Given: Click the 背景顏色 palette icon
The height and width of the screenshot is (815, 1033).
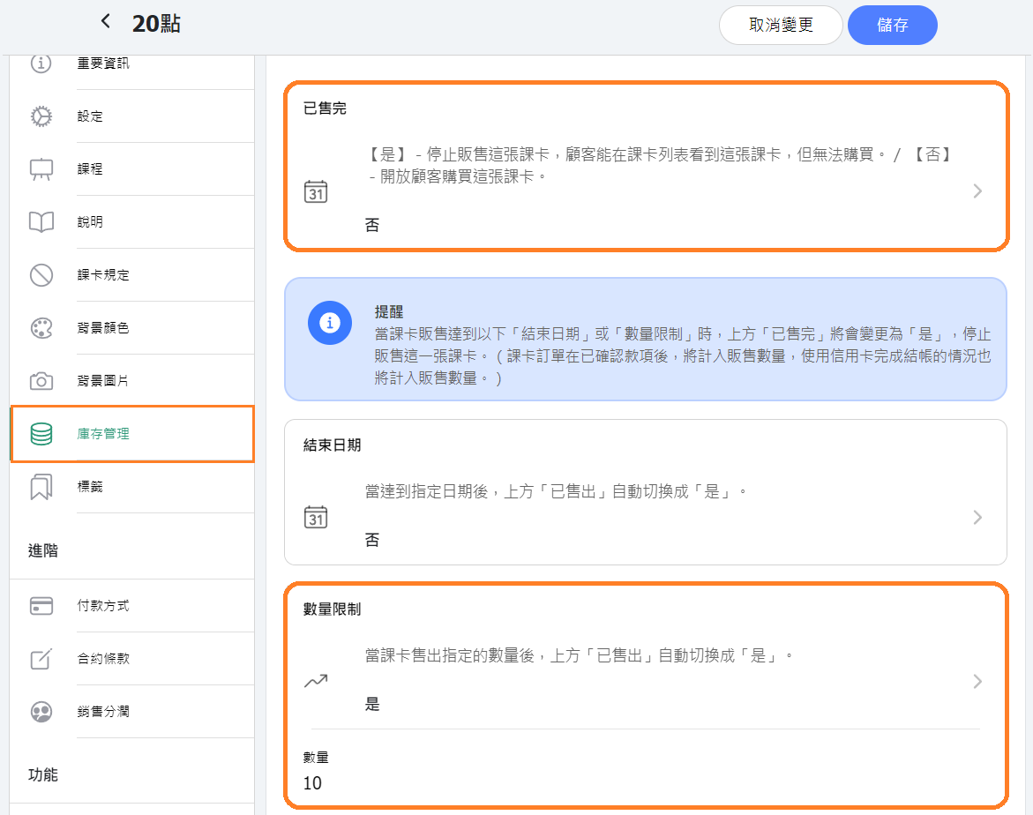Looking at the screenshot, I should [x=41, y=328].
